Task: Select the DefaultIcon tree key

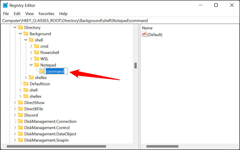Action: 40,84
